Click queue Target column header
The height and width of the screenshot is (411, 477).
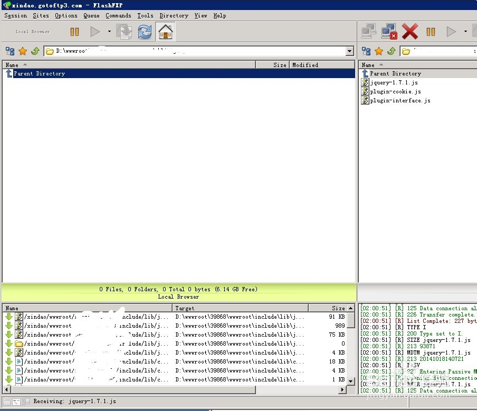click(240, 308)
